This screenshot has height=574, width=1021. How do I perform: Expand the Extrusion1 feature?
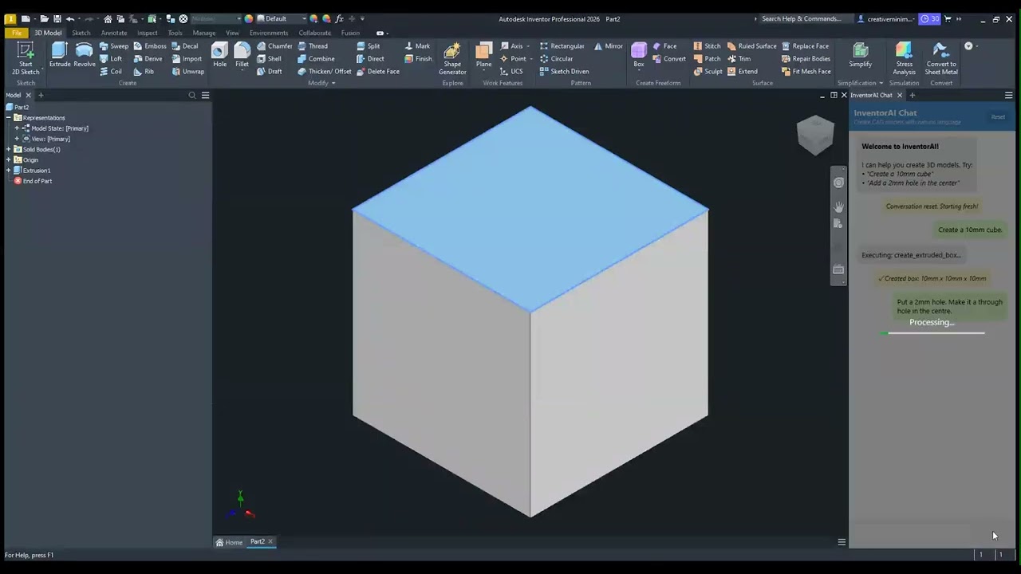click(8, 171)
